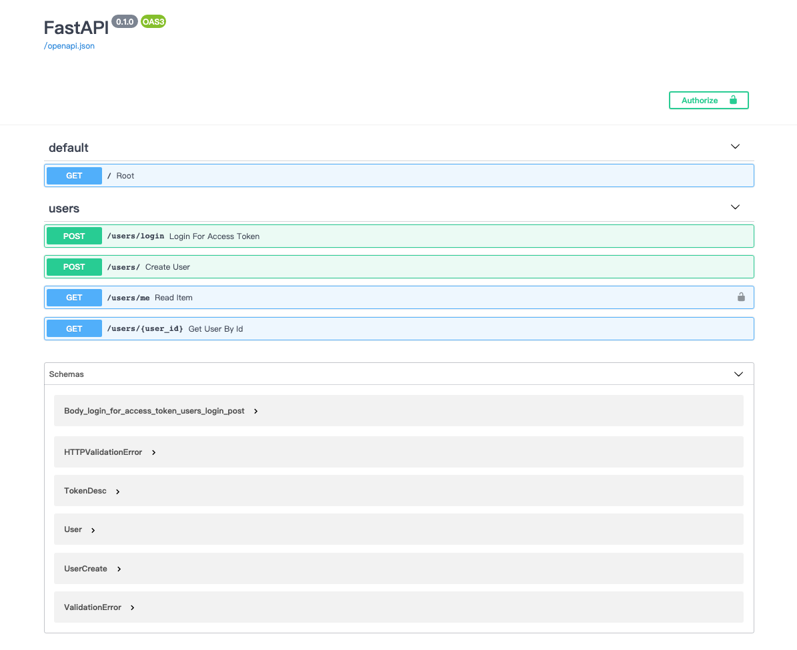The image size is (797, 650).
Task: Click the 'Schemas' heading text
Action: [x=66, y=374]
